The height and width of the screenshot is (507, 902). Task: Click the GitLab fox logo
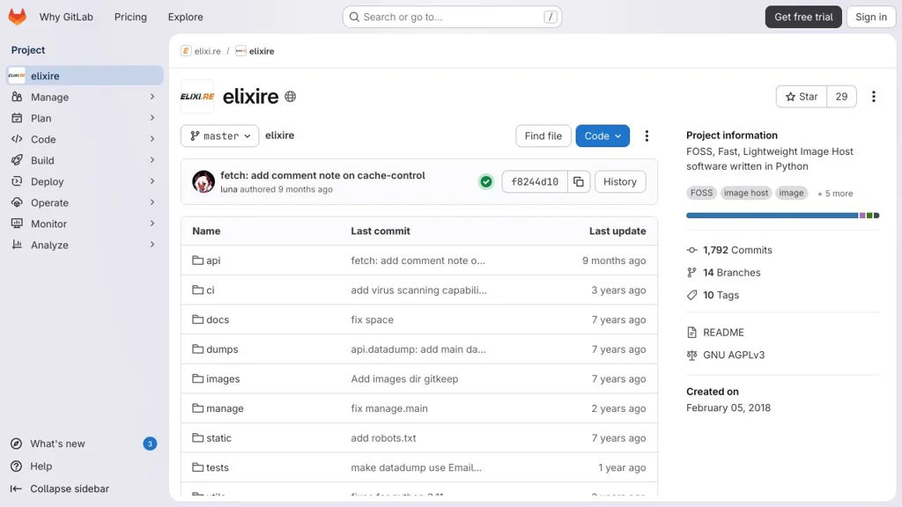point(18,17)
